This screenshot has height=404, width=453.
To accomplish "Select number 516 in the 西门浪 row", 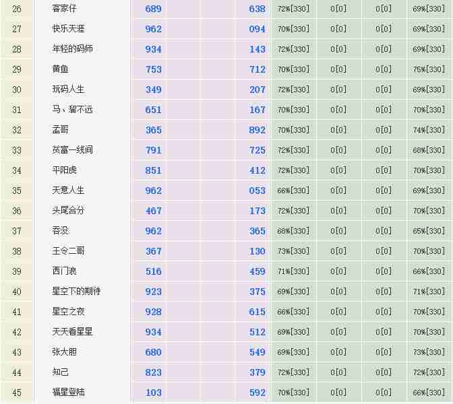I will [x=153, y=271].
